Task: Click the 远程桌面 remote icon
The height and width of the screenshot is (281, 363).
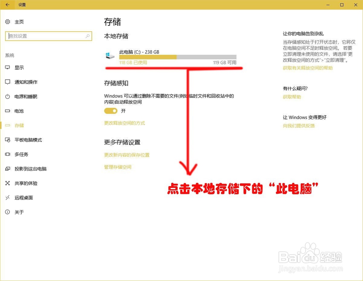Action: point(8,198)
